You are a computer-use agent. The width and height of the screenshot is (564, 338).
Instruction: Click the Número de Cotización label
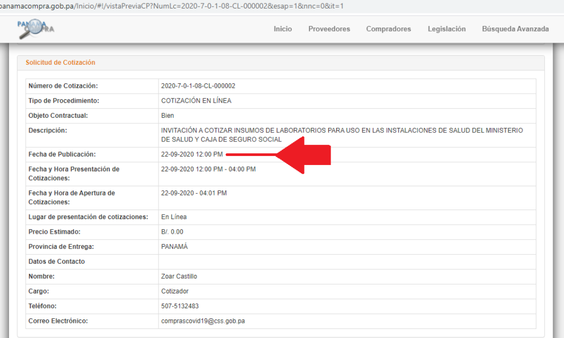[63, 86]
